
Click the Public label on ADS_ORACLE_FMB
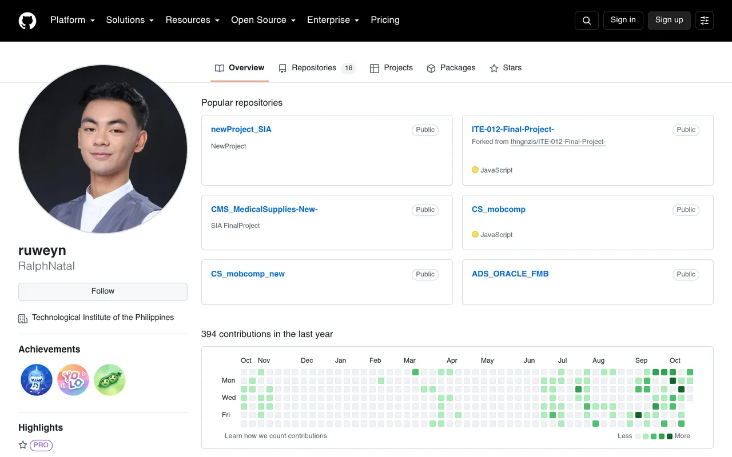click(x=686, y=274)
